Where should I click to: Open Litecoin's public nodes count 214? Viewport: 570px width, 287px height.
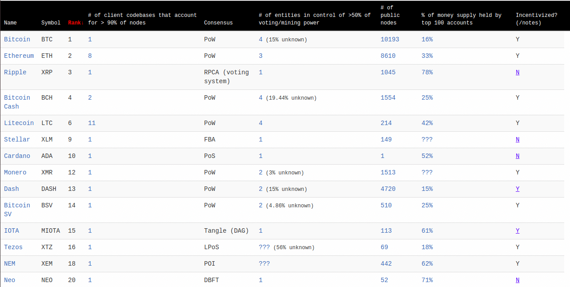click(x=386, y=123)
